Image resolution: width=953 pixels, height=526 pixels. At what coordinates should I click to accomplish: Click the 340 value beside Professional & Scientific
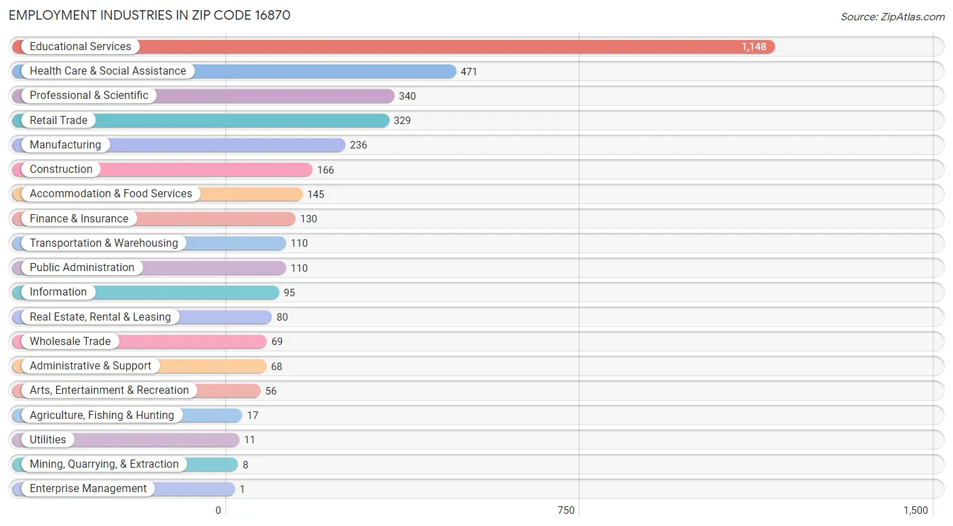click(407, 96)
